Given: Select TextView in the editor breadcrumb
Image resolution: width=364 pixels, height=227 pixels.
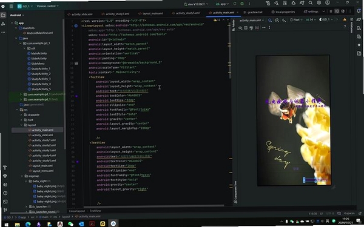Looking at the screenshot, I should click(95, 211).
